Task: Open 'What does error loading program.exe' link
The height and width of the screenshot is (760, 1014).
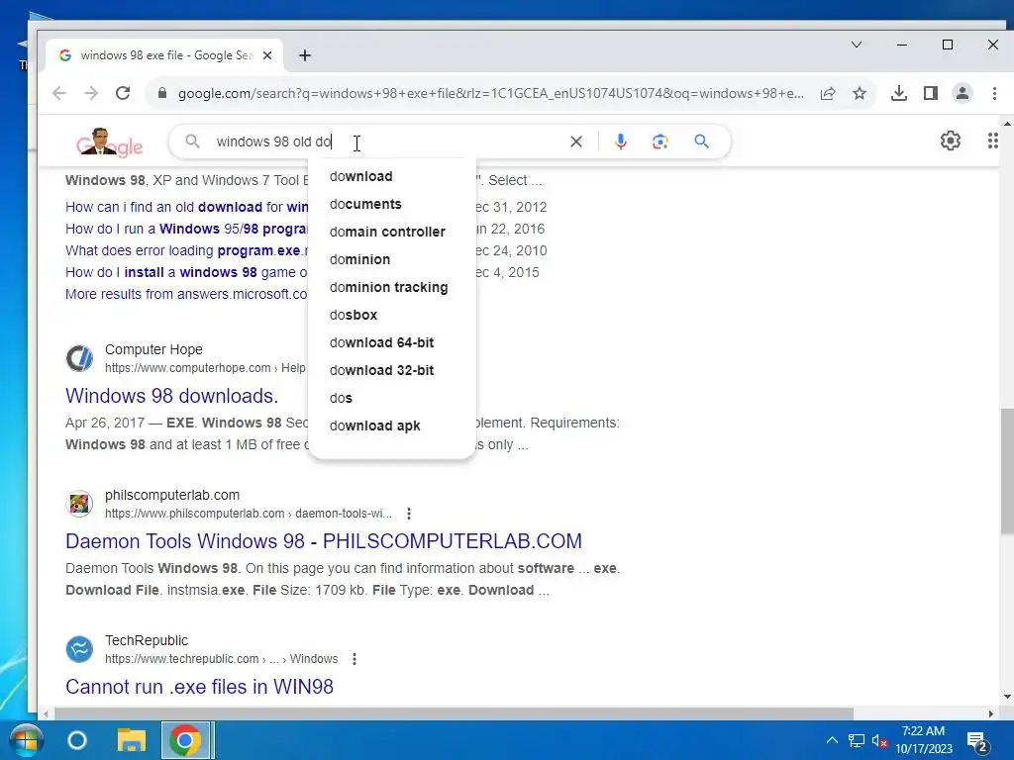Action: pyautogui.click(x=187, y=250)
